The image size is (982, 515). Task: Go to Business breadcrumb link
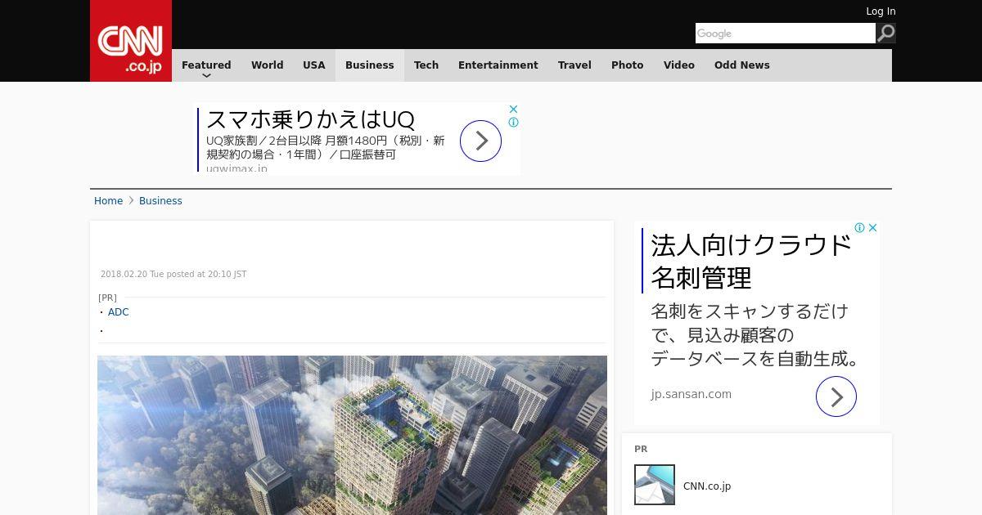coord(160,201)
